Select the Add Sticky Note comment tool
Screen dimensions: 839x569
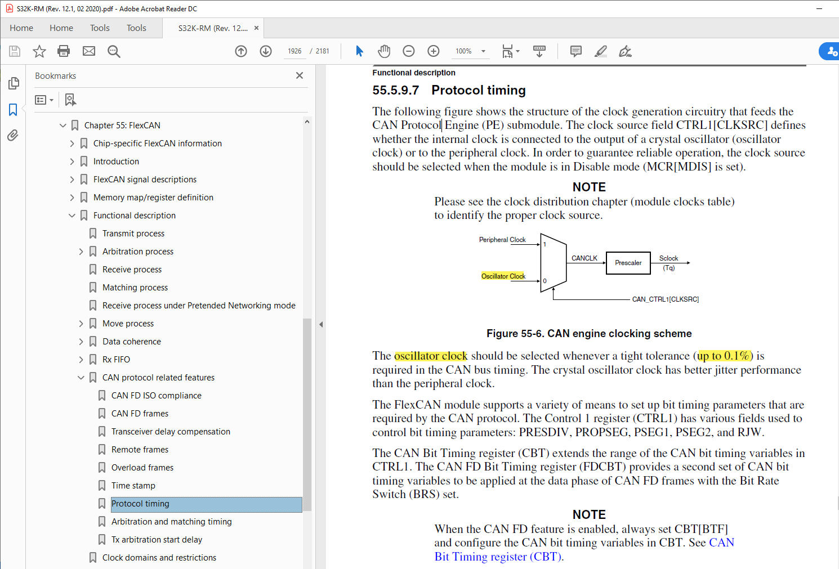pos(575,51)
